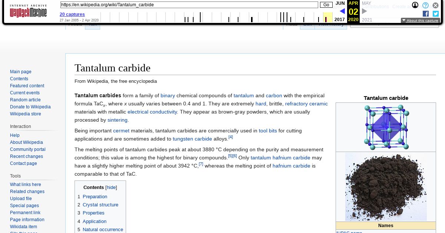Viewport: 445px width, 233px height.
Task: Select JUN month in Wayback toolbar
Action: 340,3
